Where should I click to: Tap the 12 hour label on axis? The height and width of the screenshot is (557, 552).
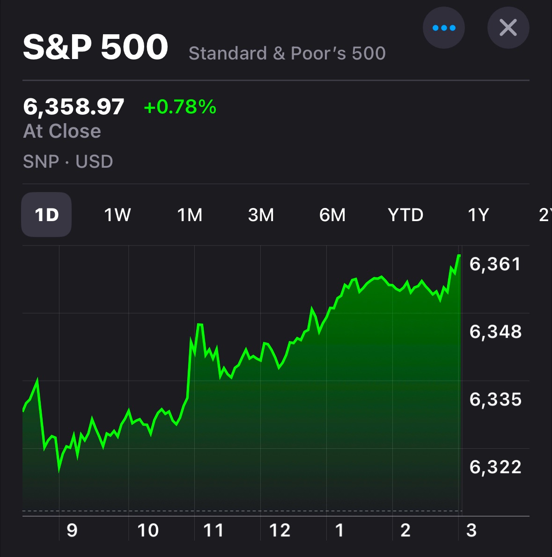coord(280,530)
